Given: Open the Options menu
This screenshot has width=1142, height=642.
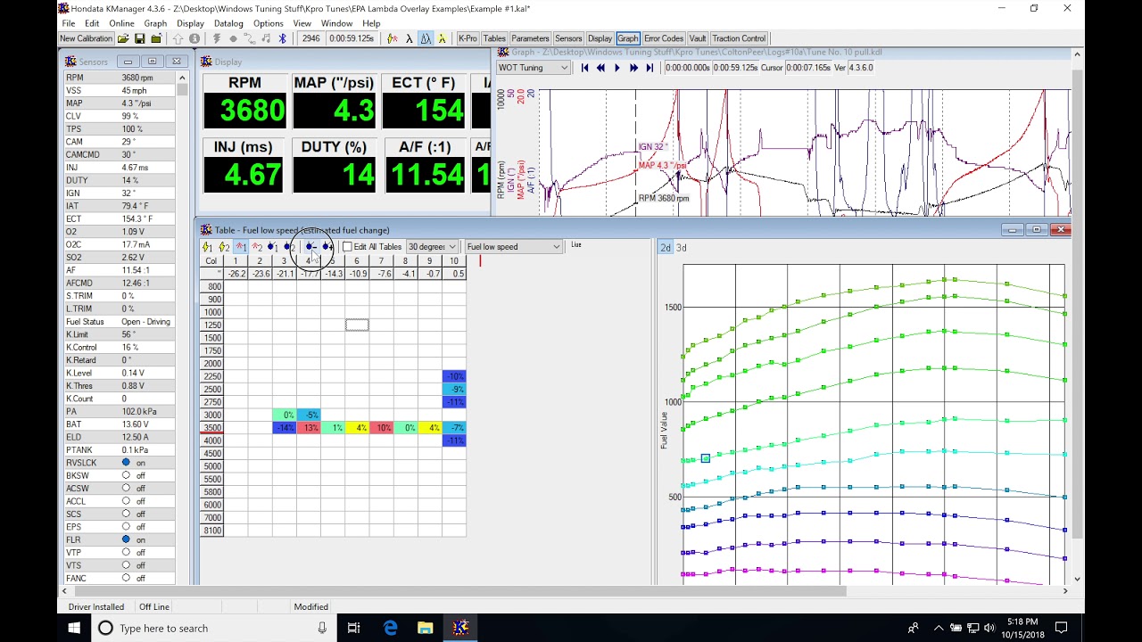Looking at the screenshot, I should [268, 23].
